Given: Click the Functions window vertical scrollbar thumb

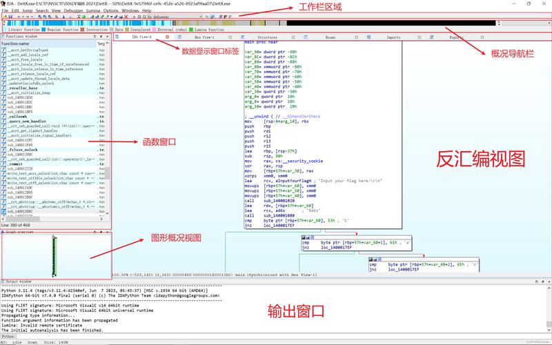Looking at the screenshot, I should click(108, 173).
